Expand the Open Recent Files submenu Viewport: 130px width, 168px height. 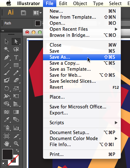[82, 29]
